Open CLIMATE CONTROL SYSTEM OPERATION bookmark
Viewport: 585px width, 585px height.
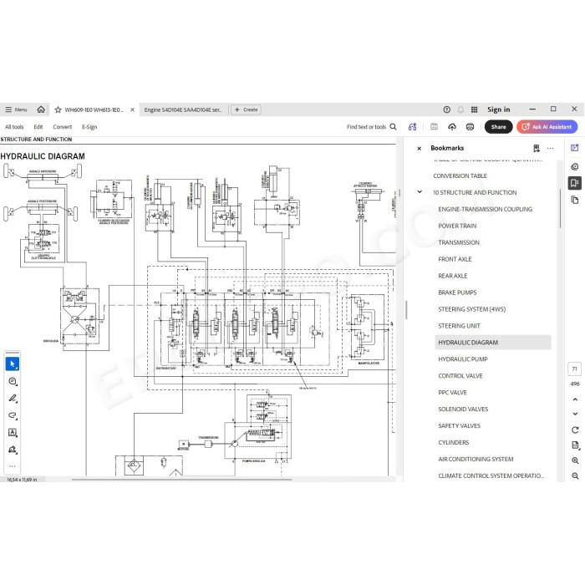click(x=491, y=476)
